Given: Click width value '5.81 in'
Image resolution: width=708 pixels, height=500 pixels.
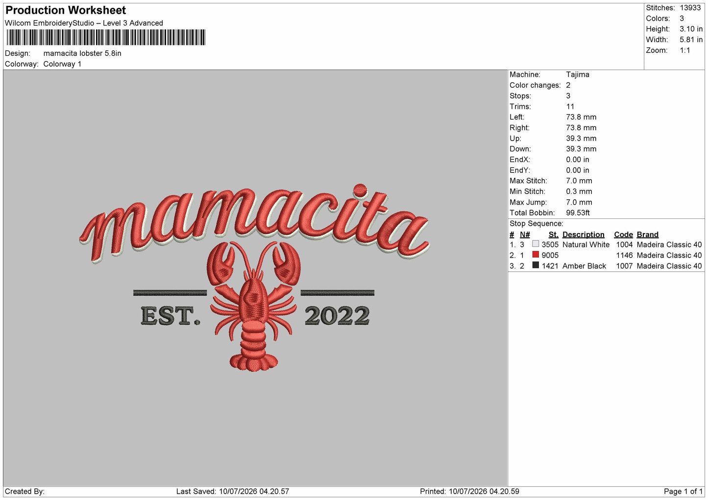Looking at the screenshot, I should click(691, 40).
